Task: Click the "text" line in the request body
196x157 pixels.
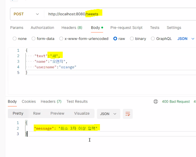Action: tap(47, 56)
